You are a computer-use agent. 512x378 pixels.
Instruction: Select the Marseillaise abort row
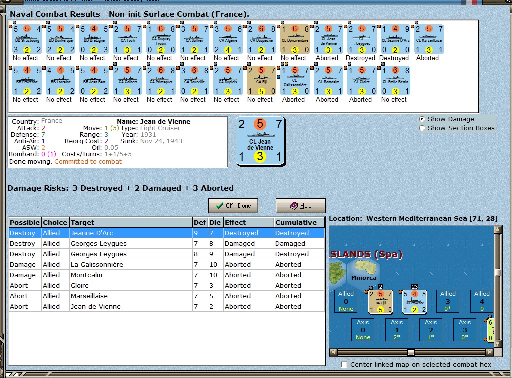pos(166,296)
